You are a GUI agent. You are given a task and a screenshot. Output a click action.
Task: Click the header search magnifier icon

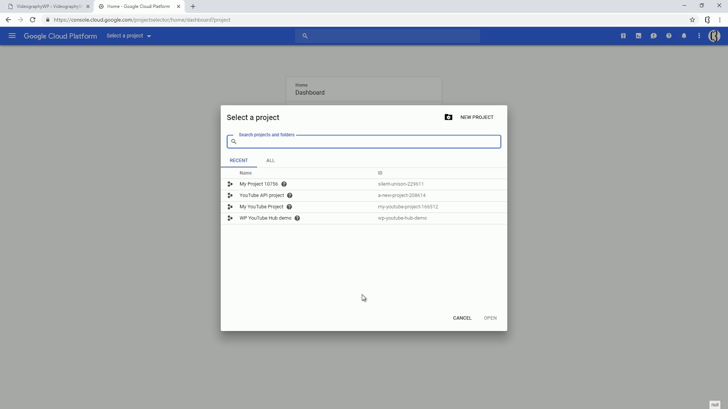coord(305,36)
